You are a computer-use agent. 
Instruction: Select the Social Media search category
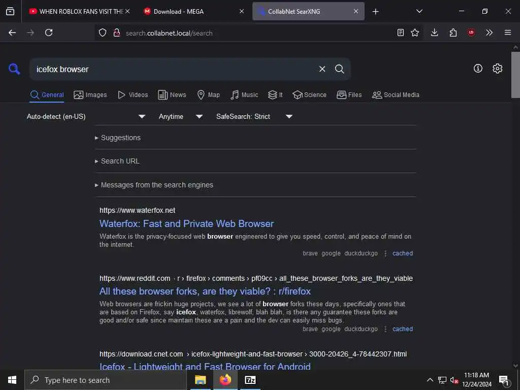[396, 95]
